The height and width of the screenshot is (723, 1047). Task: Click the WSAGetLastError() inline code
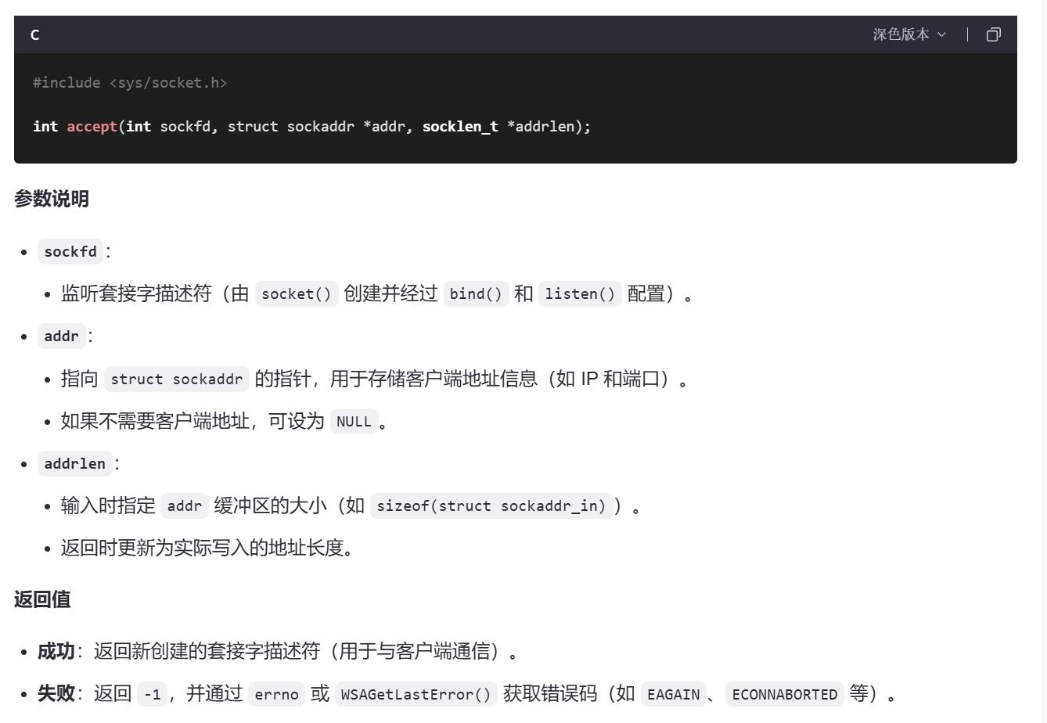point(416,694)
